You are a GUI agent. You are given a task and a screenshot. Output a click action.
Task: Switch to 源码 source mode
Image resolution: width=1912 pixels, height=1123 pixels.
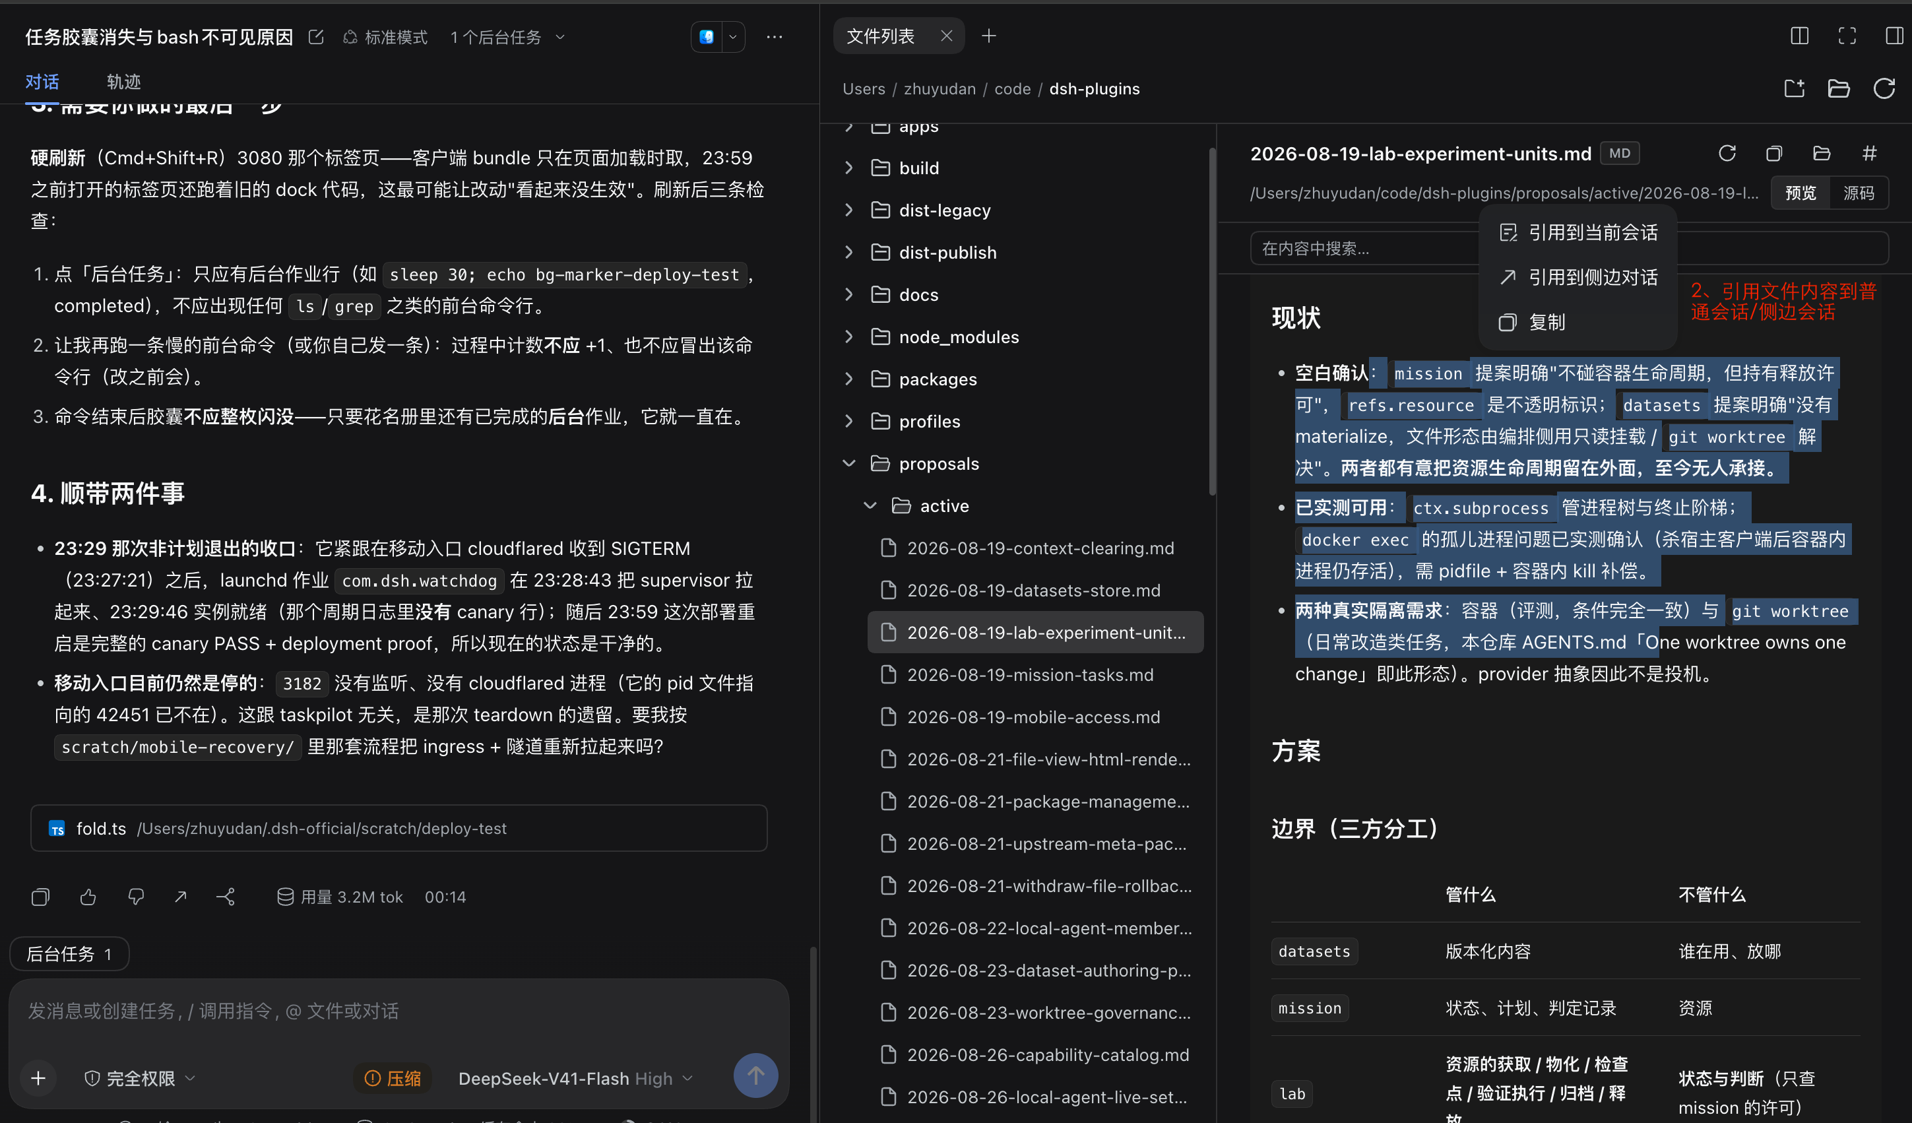coord(1858,193)
